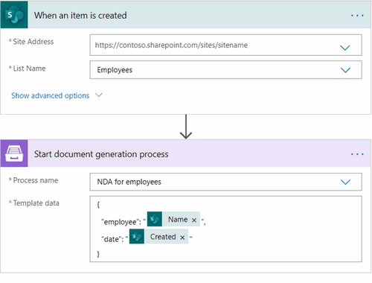Click the List Name label
The image size is (372, 283).
click(x=29, y=69)
